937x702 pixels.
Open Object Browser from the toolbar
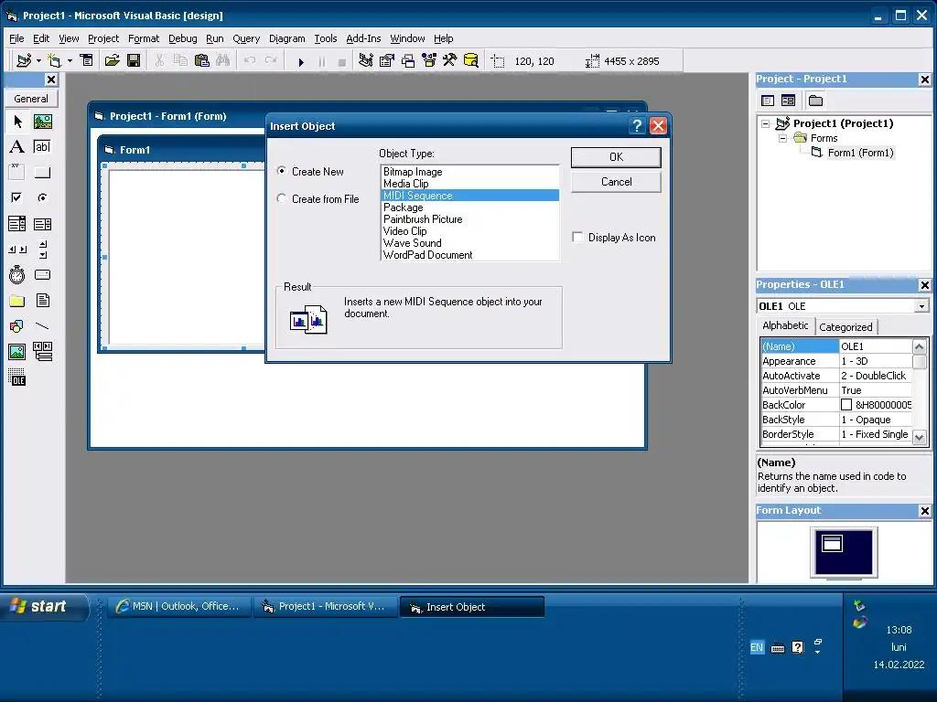point(429,60)
